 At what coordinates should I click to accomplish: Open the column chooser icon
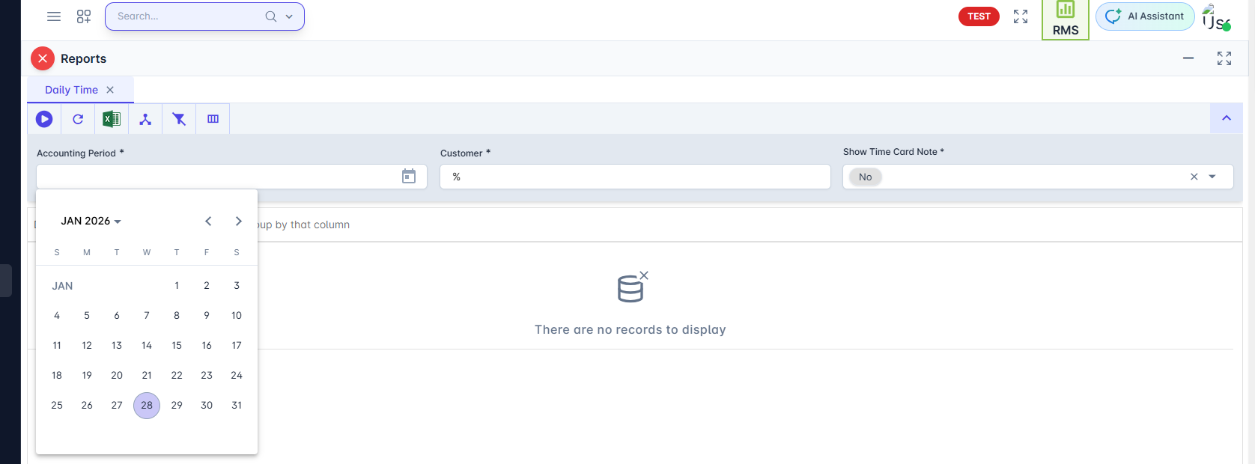213,119
